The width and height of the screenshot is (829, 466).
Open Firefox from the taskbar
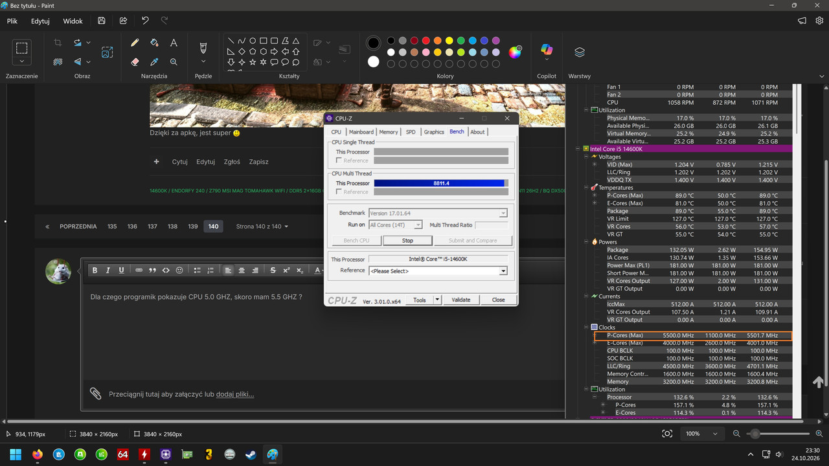(x=37, y=454)
